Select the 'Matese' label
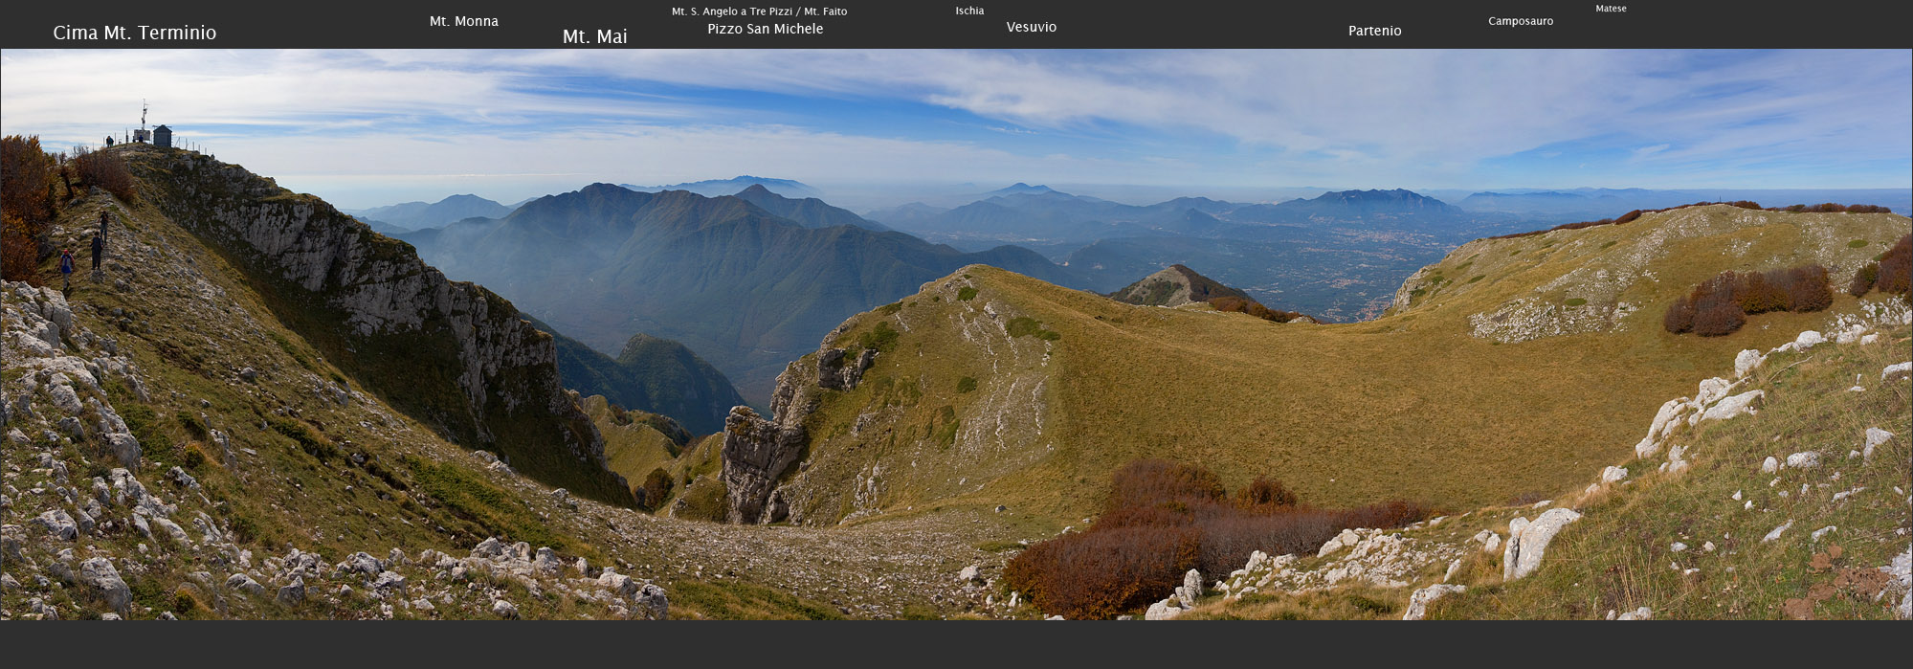Screen dimensions: 1913x669 pyautogui.click(x=1611, y=9)
